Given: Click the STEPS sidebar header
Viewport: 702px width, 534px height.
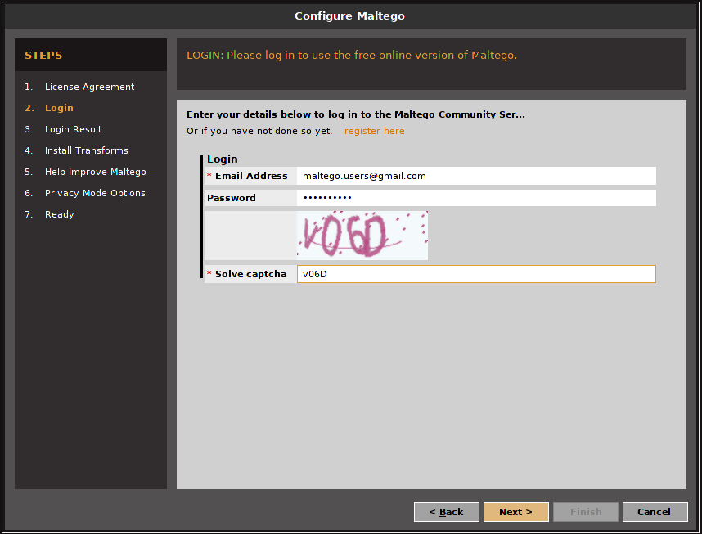Looking at the screenshot, I should (43, 56).
